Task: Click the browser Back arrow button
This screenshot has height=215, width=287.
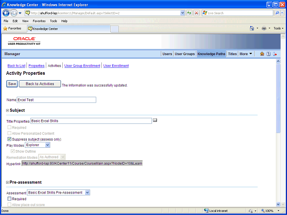Action: (x=6, y=13)
